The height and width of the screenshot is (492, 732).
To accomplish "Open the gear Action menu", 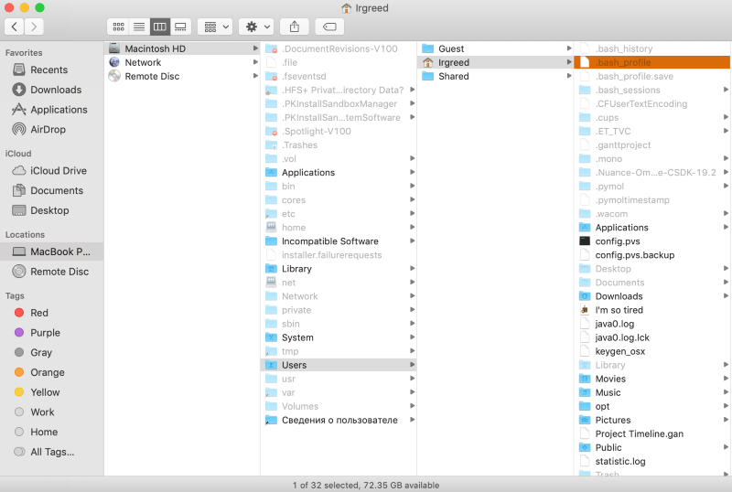I will coord(256,27).
